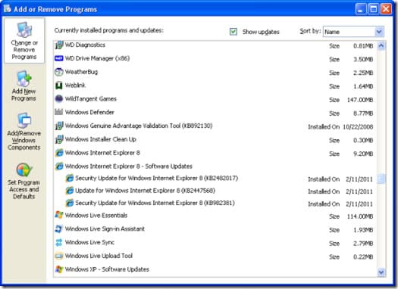Open Add/Remove Windows Components
Viewport: 398px width, 289px height.
tap(24, 132)
